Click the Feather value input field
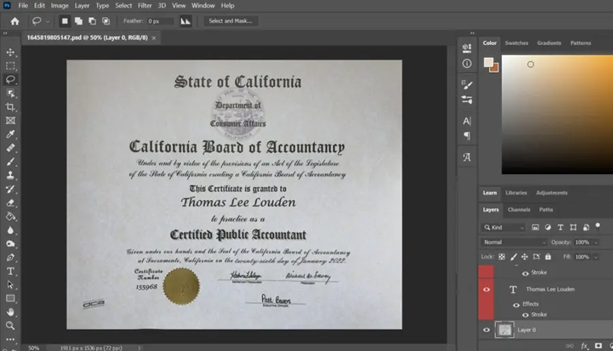The image size is (613, 351). tap(160, 21)
